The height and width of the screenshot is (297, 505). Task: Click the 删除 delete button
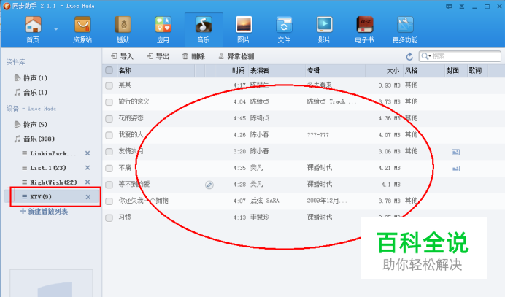[x=193, y=56]
